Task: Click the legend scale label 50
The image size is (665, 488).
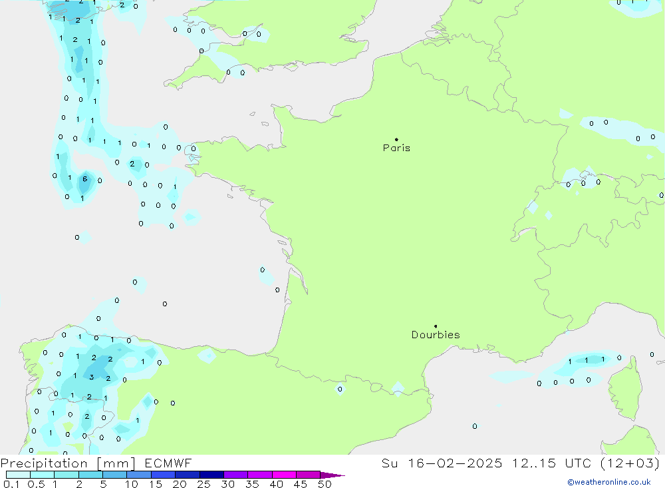Action: [325, 484]
